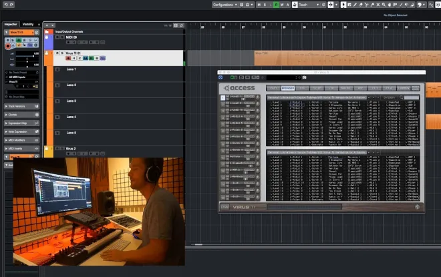Image resolution: width=441 pixels, height=277 pixels.
Task: Select the Draw pencil tool
Action: point(355,5)
